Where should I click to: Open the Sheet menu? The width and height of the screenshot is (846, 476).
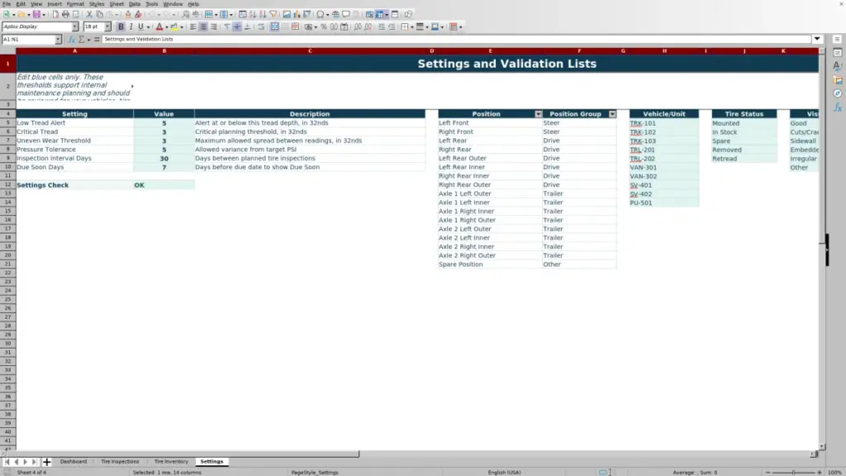coord(116,4)
